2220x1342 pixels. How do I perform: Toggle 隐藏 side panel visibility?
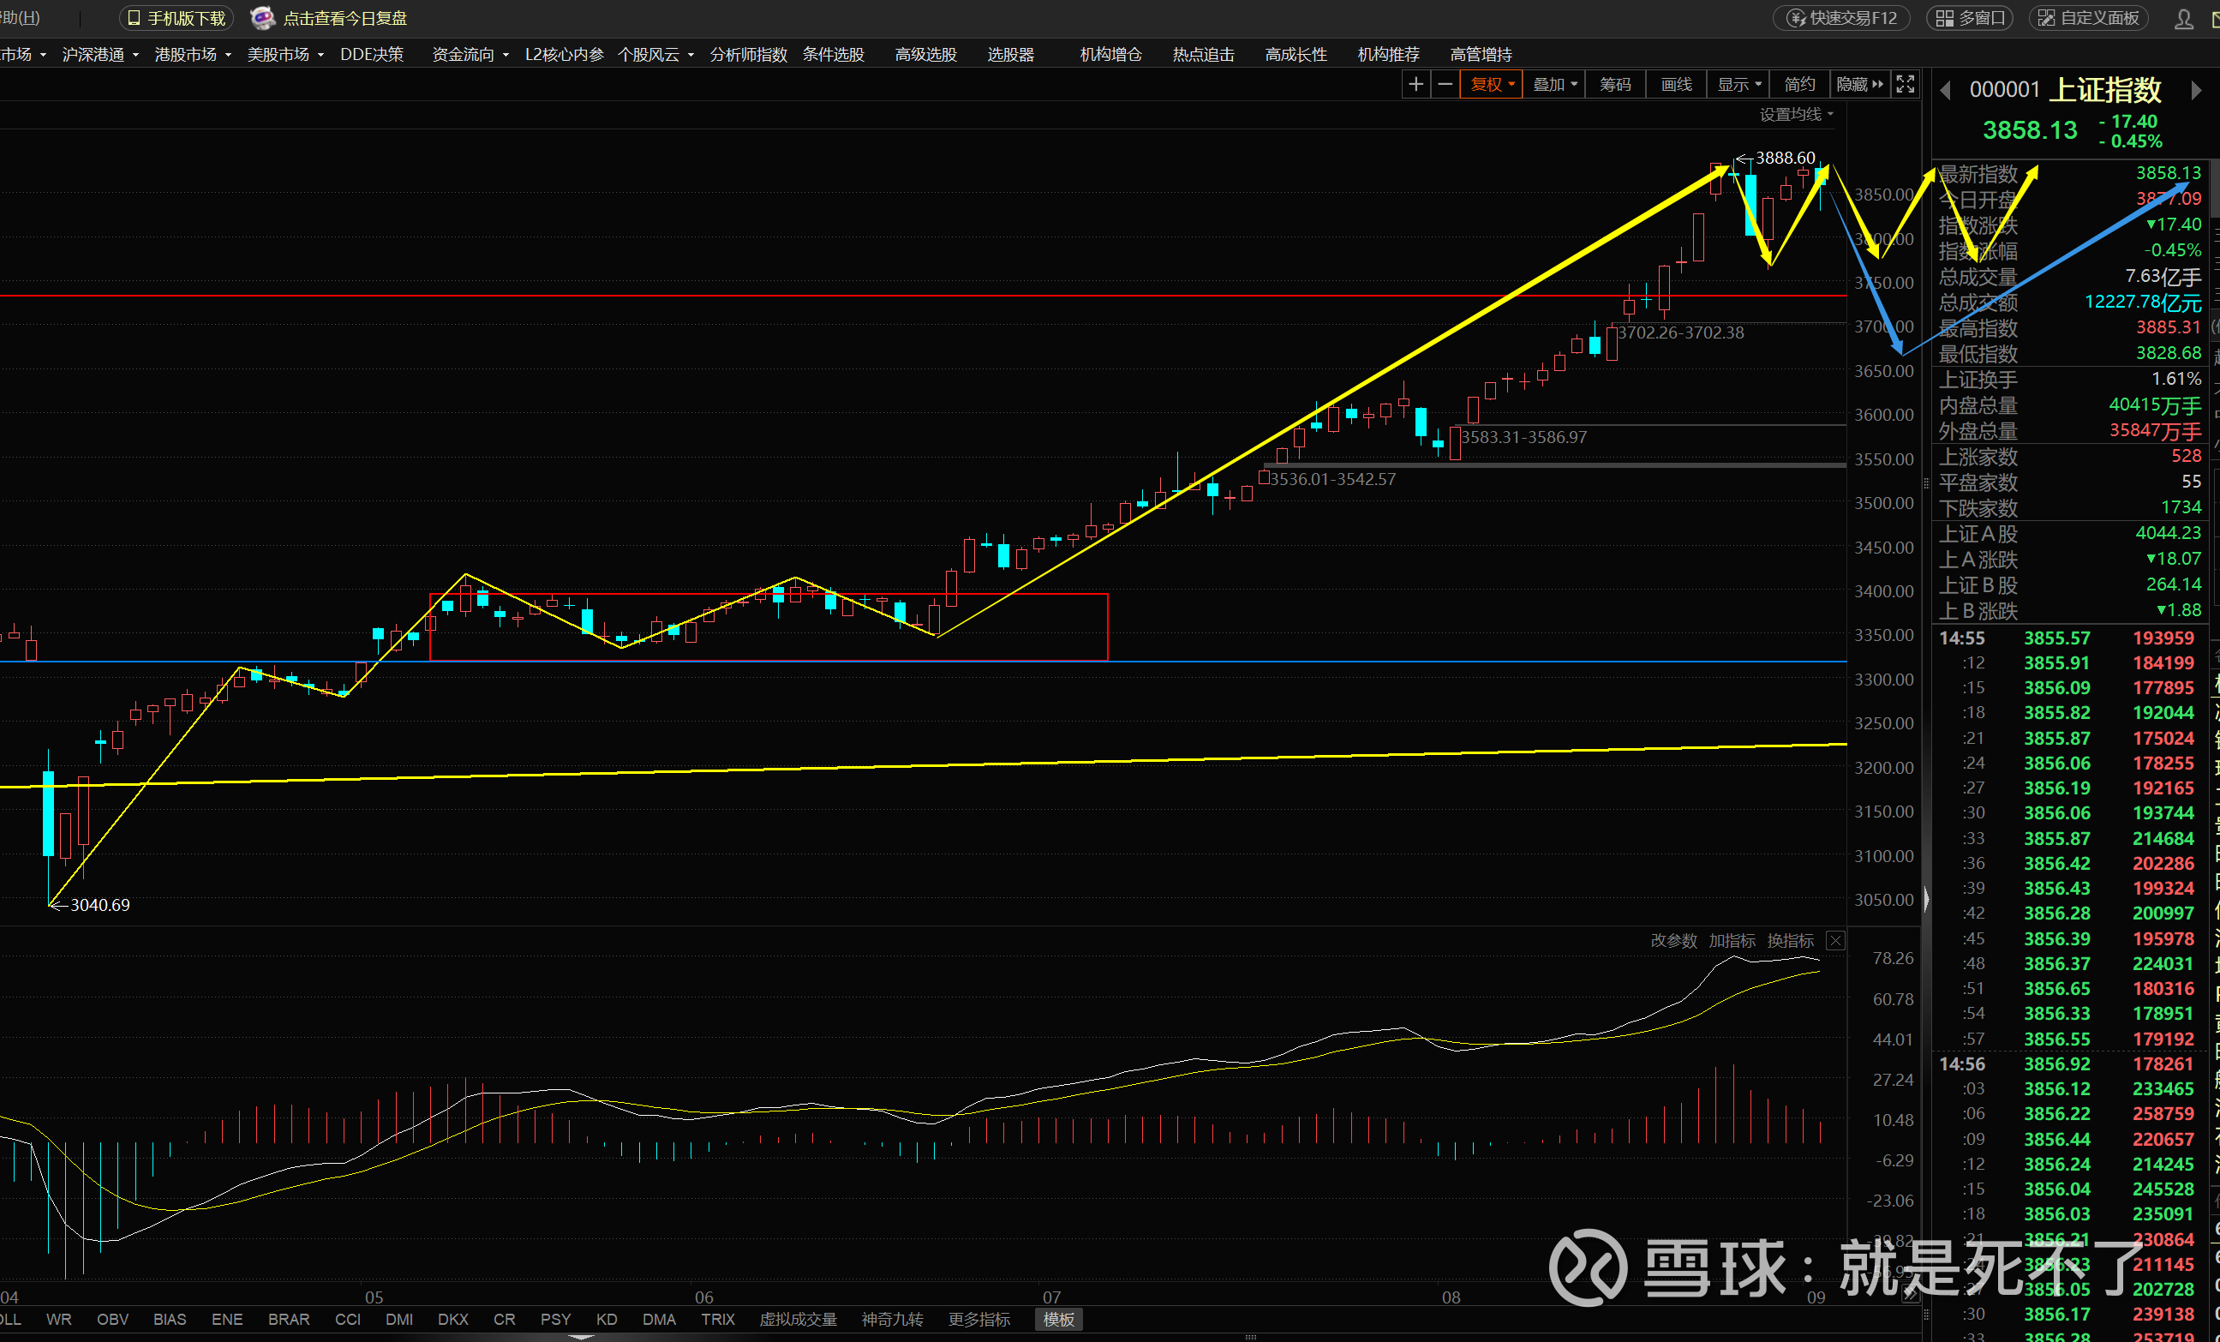click(x=1859, y=85)
